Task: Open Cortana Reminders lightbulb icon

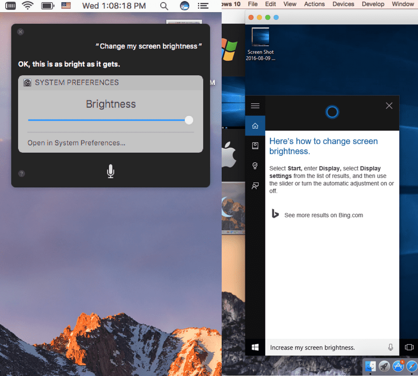Action: pyautogui.click(x=255, y=166)
